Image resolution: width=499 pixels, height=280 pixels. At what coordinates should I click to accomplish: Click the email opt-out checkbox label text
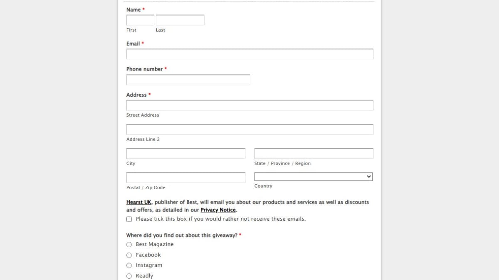[221, 219]
